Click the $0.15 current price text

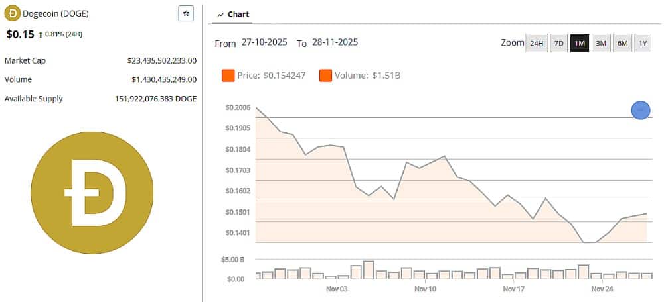20,34
